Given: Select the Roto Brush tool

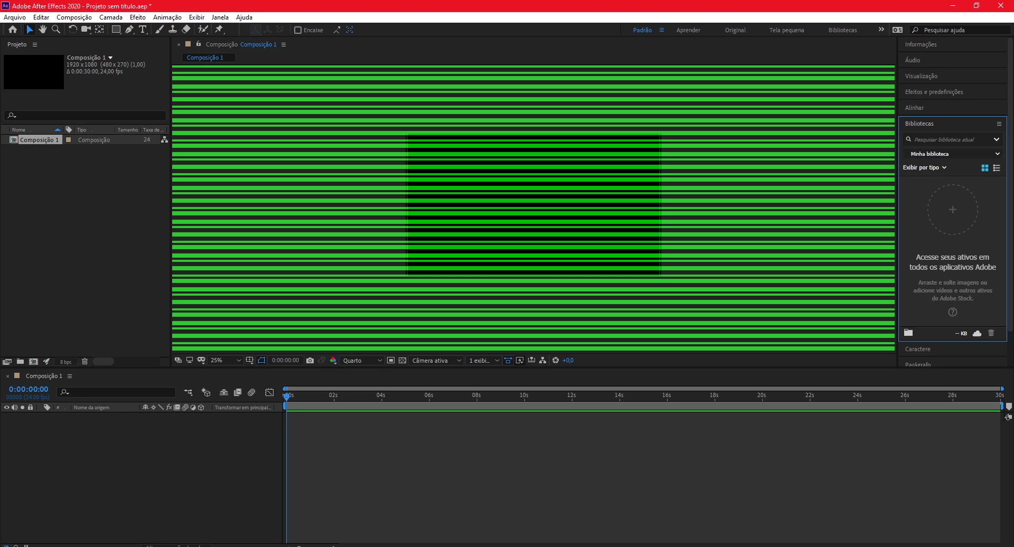Looking at the screenshot, I should point(203,30).
